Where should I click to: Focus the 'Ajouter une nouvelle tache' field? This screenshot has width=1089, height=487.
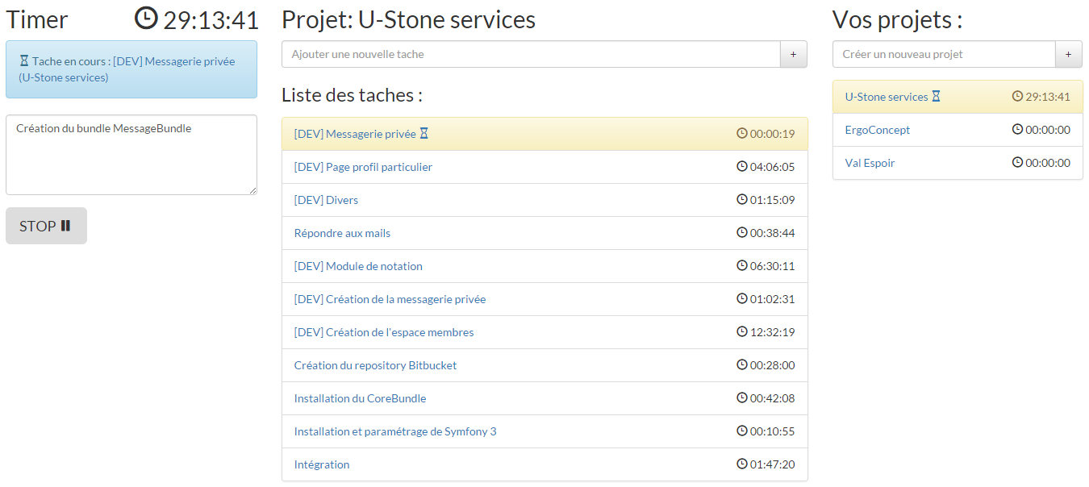[531, 54]
